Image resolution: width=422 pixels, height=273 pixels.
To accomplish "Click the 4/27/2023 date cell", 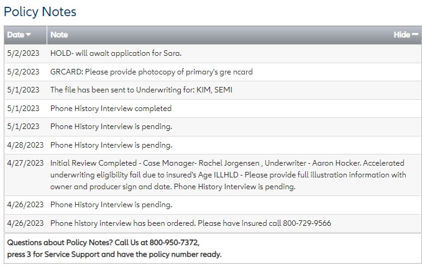I will [25, 163].
